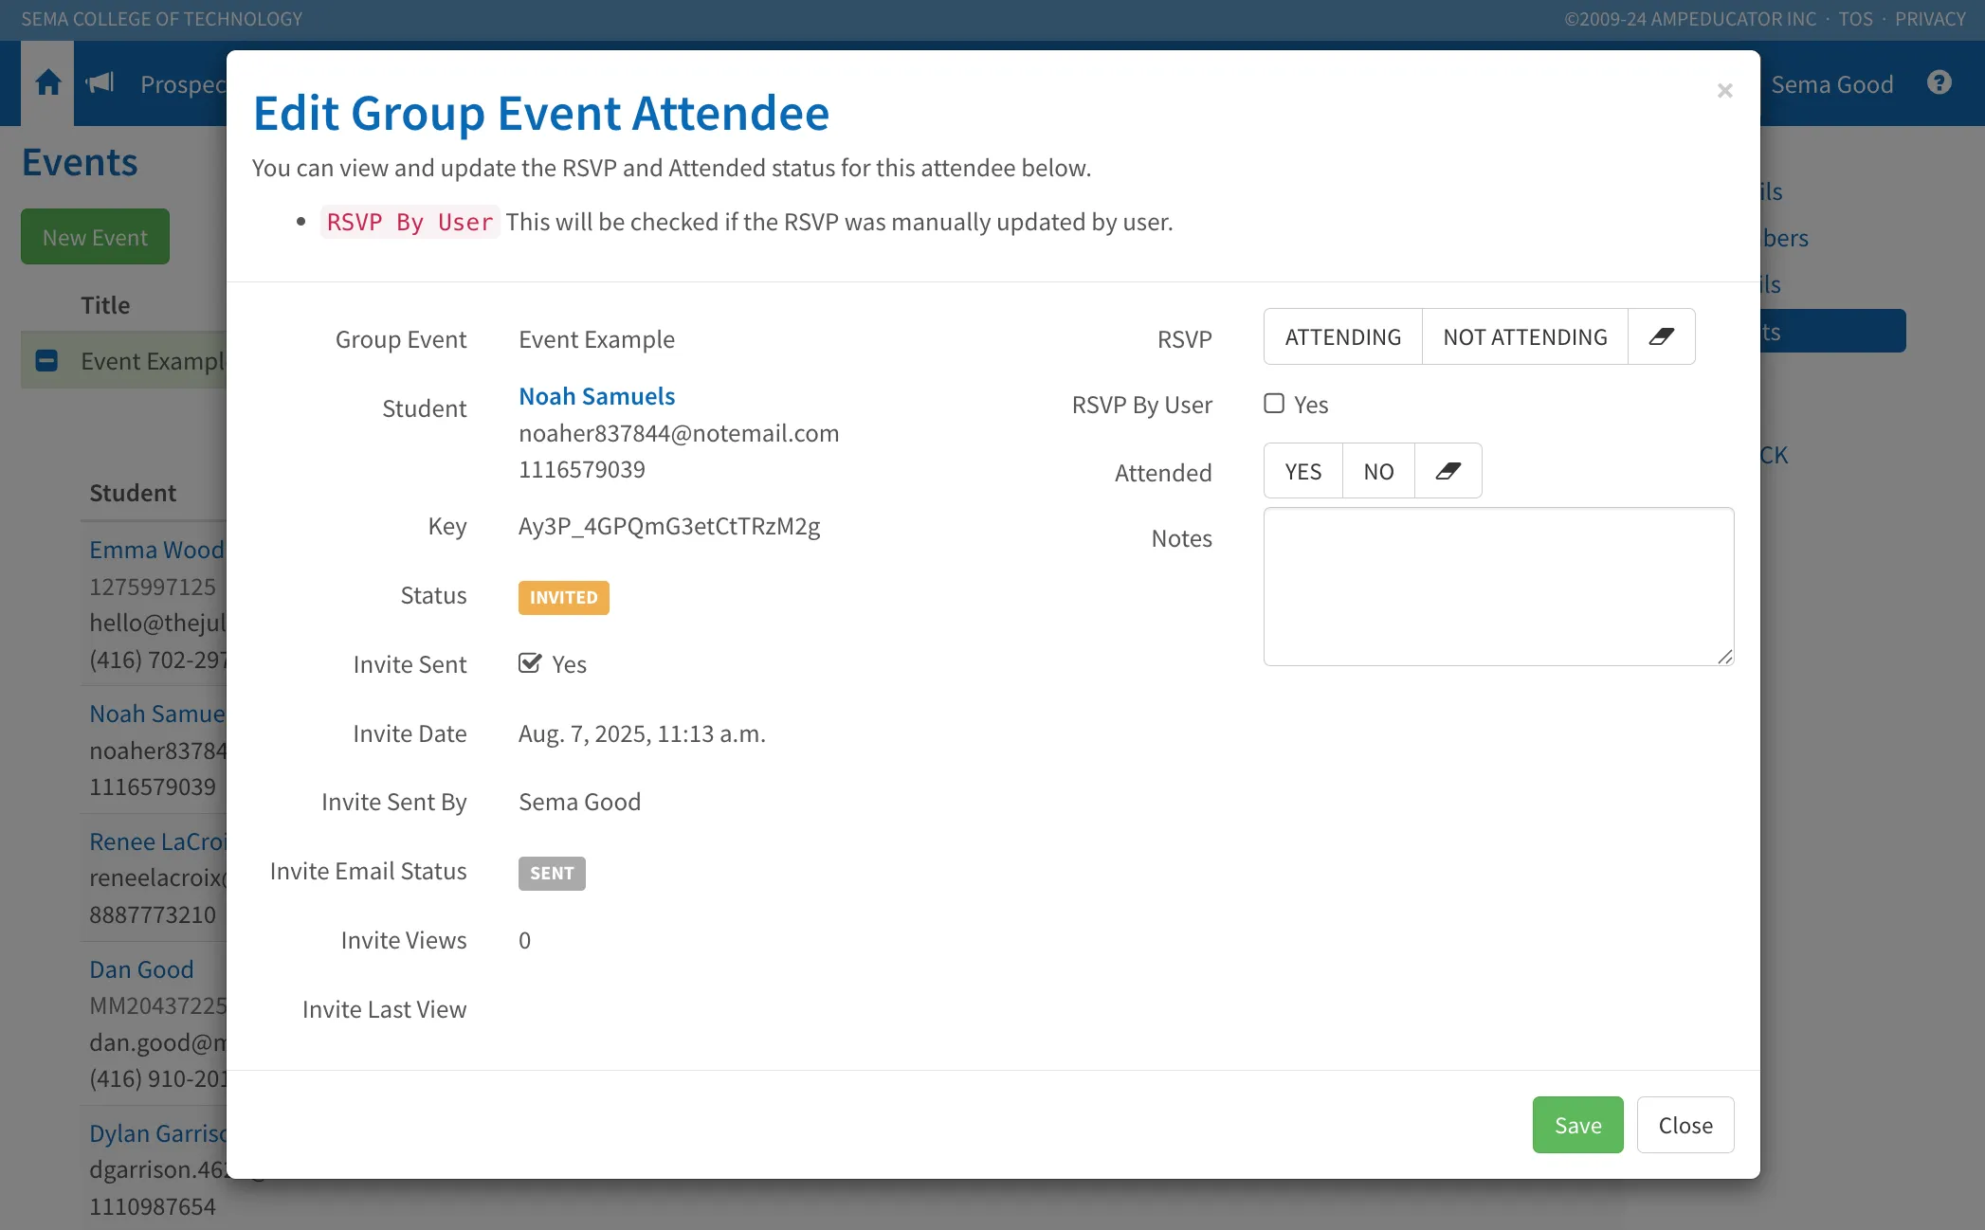
Task: Clear Attended status with eraser icon
Action: pyautogui.click(x=1448, y=471)
